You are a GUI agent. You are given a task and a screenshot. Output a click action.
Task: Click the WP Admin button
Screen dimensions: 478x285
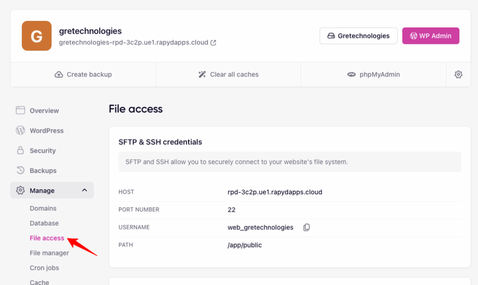click(430, 36)
